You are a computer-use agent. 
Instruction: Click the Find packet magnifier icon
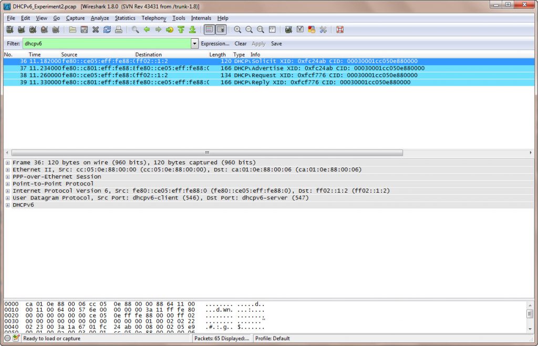[135, 30]
